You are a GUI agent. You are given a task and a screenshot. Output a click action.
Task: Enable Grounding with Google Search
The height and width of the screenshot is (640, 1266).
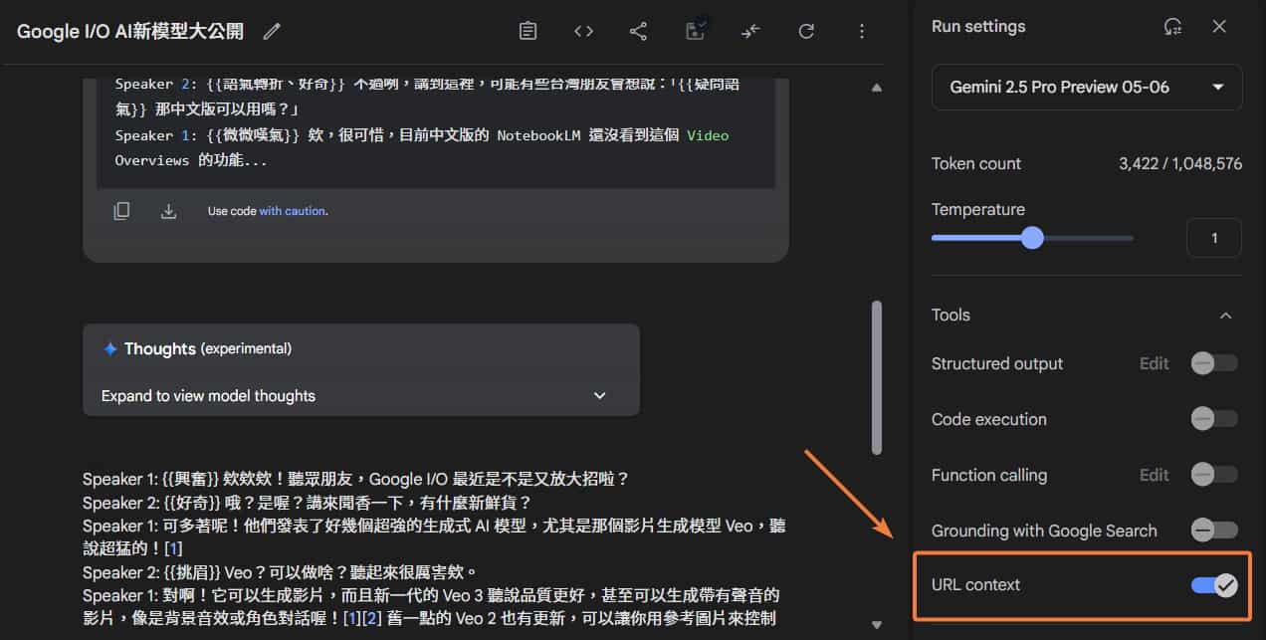tap(1214, 531)
